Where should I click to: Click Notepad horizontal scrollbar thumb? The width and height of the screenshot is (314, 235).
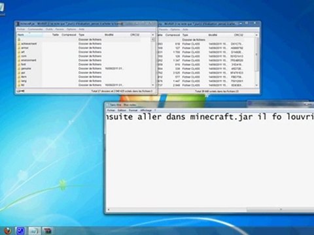(281, 210)
